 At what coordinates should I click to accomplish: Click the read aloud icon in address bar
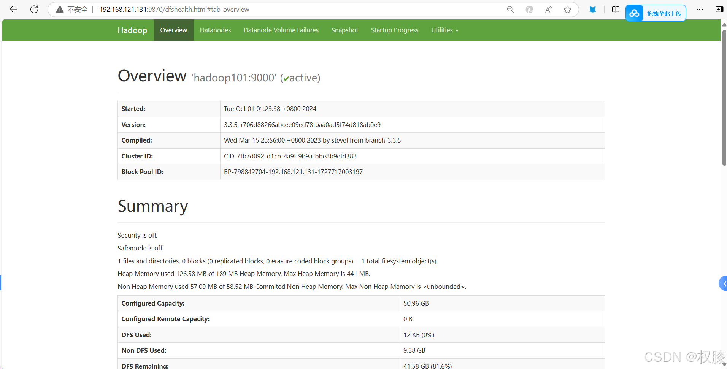click(x=549, y=10)
